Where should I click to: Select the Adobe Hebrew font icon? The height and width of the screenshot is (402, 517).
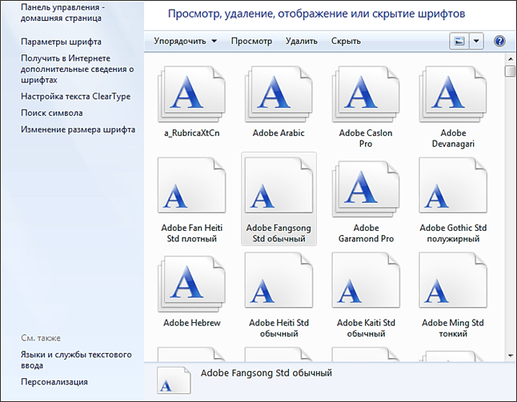click(191, 284)
